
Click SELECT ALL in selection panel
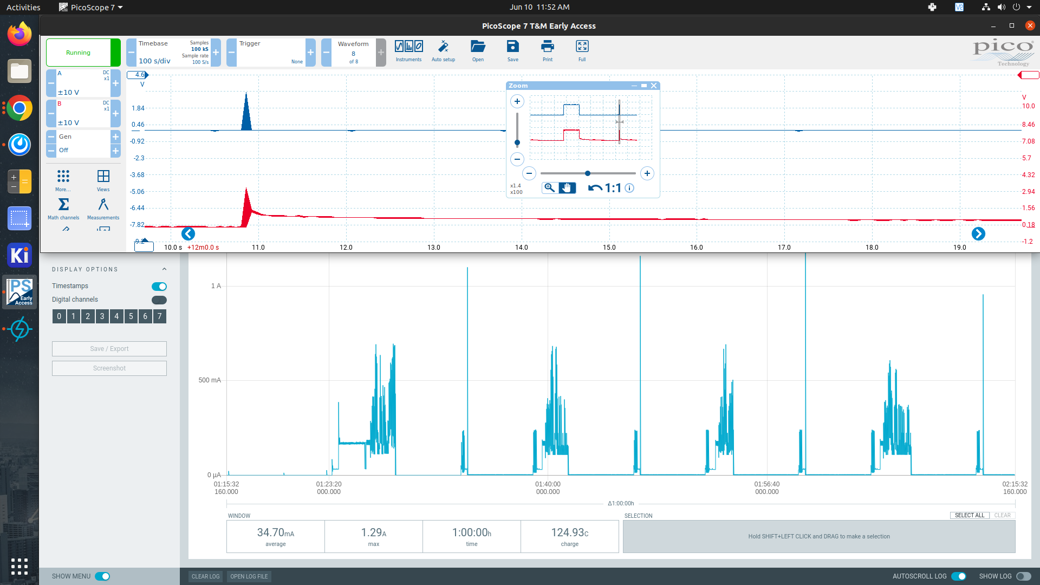970,515
